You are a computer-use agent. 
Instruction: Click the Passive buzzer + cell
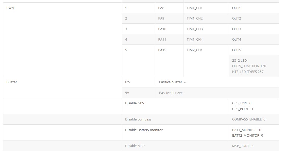[217, 93]
